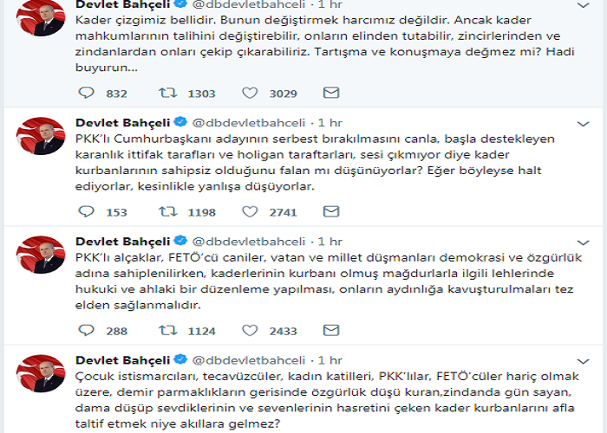The height and width of the screenshot is (433, 607).
Task: Reply to the tweet with 153 replies
Action: pyautogui.click(x=86, y=210)
